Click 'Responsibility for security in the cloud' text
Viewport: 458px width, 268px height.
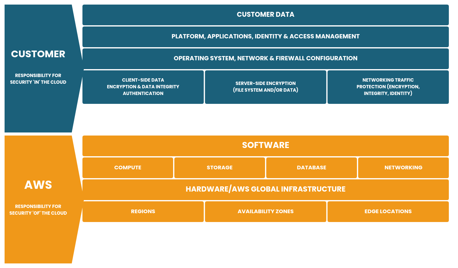(38, 79)
